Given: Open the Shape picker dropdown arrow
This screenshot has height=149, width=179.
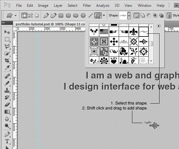Looking at the screenshot, I should (129, 15).
